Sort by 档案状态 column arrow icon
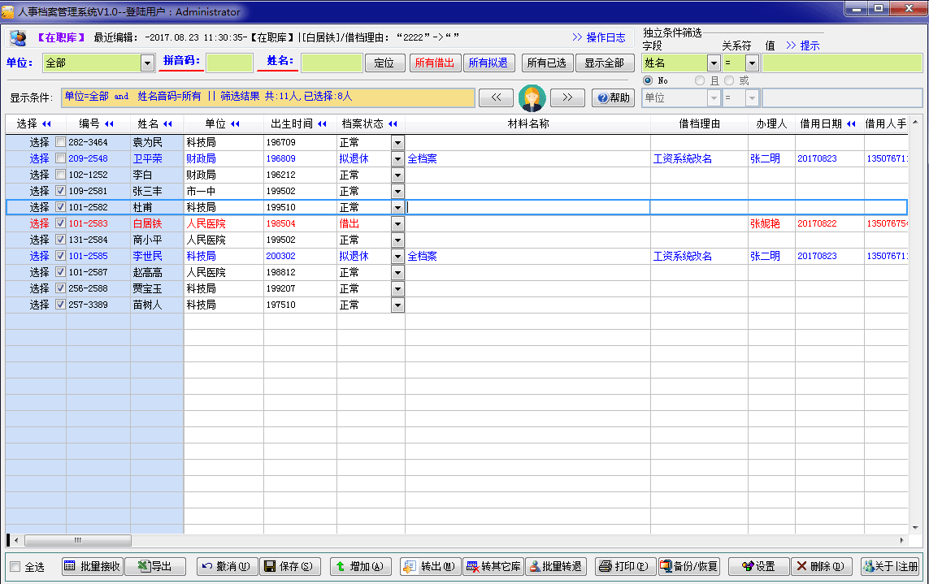This screenshot has width=929, height=584. coord(393,123)
